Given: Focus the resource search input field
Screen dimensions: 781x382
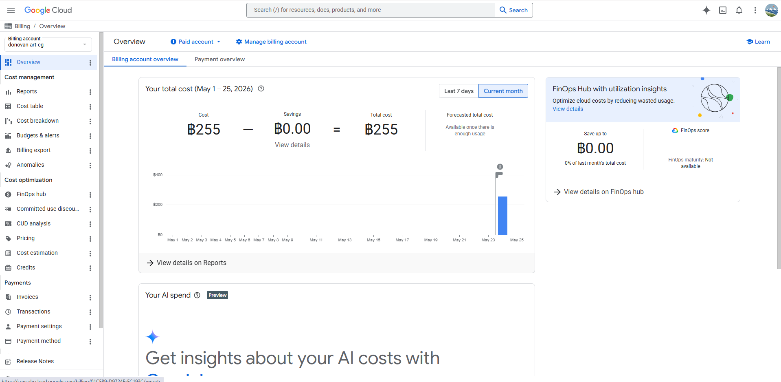Looking at the screenshot, I should [371, 10].
